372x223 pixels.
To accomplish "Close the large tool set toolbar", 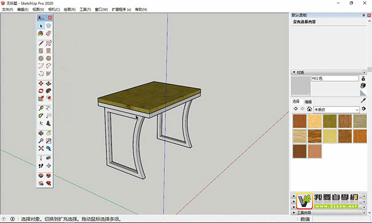I will 50,18.
